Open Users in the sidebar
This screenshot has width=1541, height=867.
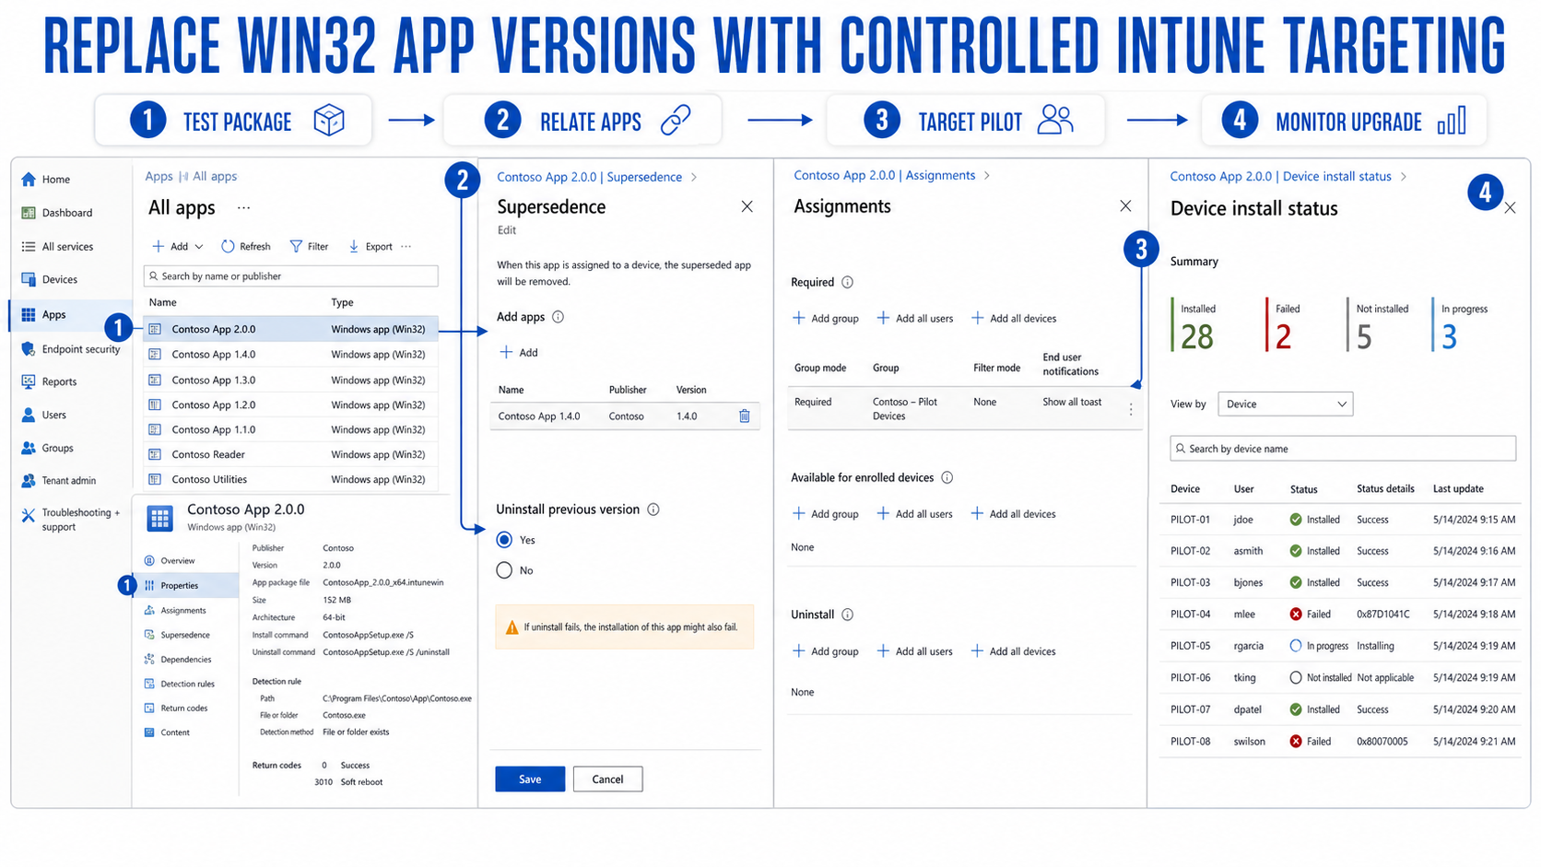pos(44,415)
